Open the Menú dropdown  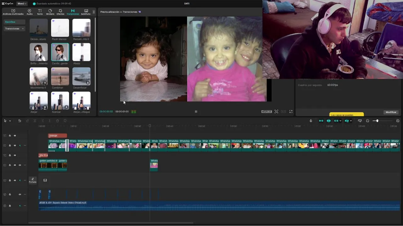coord(21,3)
